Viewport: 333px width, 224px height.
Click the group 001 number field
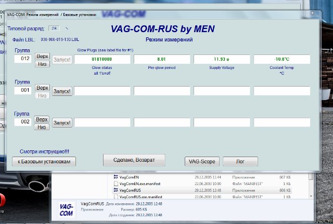click(23, 90)
